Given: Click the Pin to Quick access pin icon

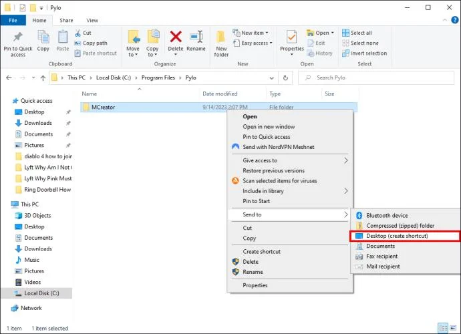Looking at the screenshot, I should tap(18, 37).
